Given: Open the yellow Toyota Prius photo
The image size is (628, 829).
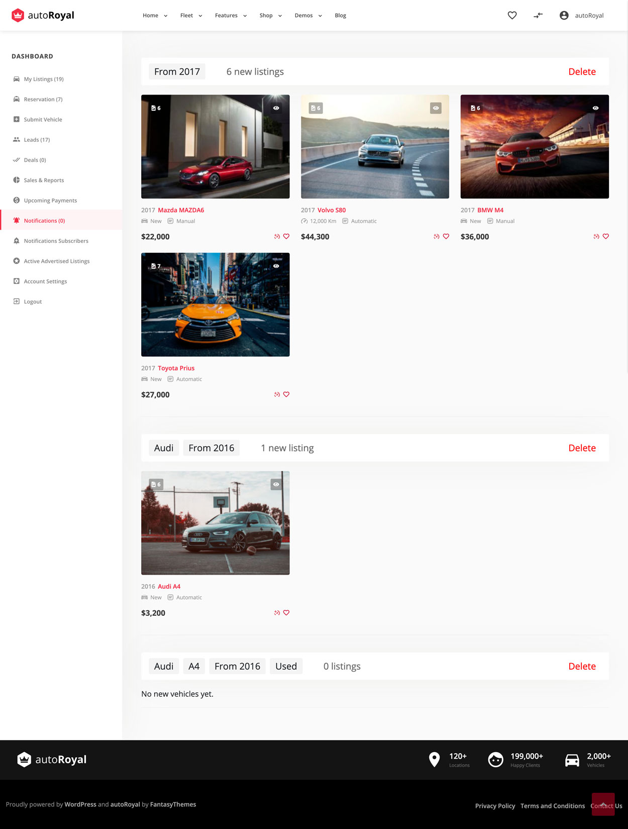Looking at the screenshot, I should tap(216, 305).
